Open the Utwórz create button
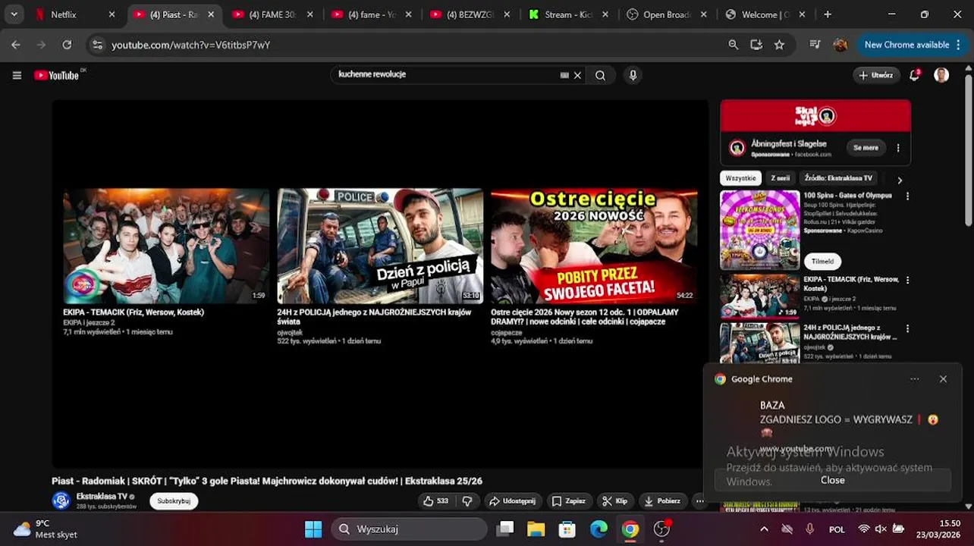 click(x=876, y=75)
